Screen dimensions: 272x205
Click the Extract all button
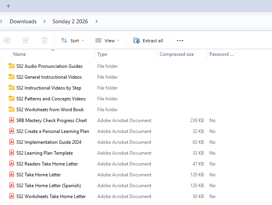click(148, 40)
